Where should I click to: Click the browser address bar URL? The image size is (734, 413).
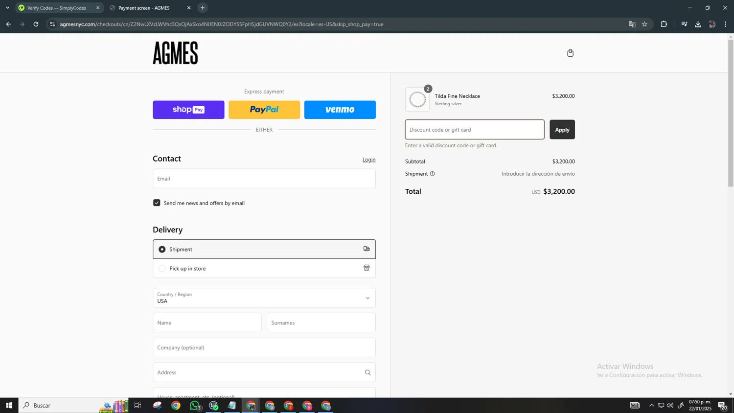click(x=221, y=24)
